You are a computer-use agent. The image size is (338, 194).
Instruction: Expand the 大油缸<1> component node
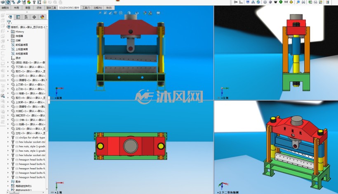click(8, 111)
